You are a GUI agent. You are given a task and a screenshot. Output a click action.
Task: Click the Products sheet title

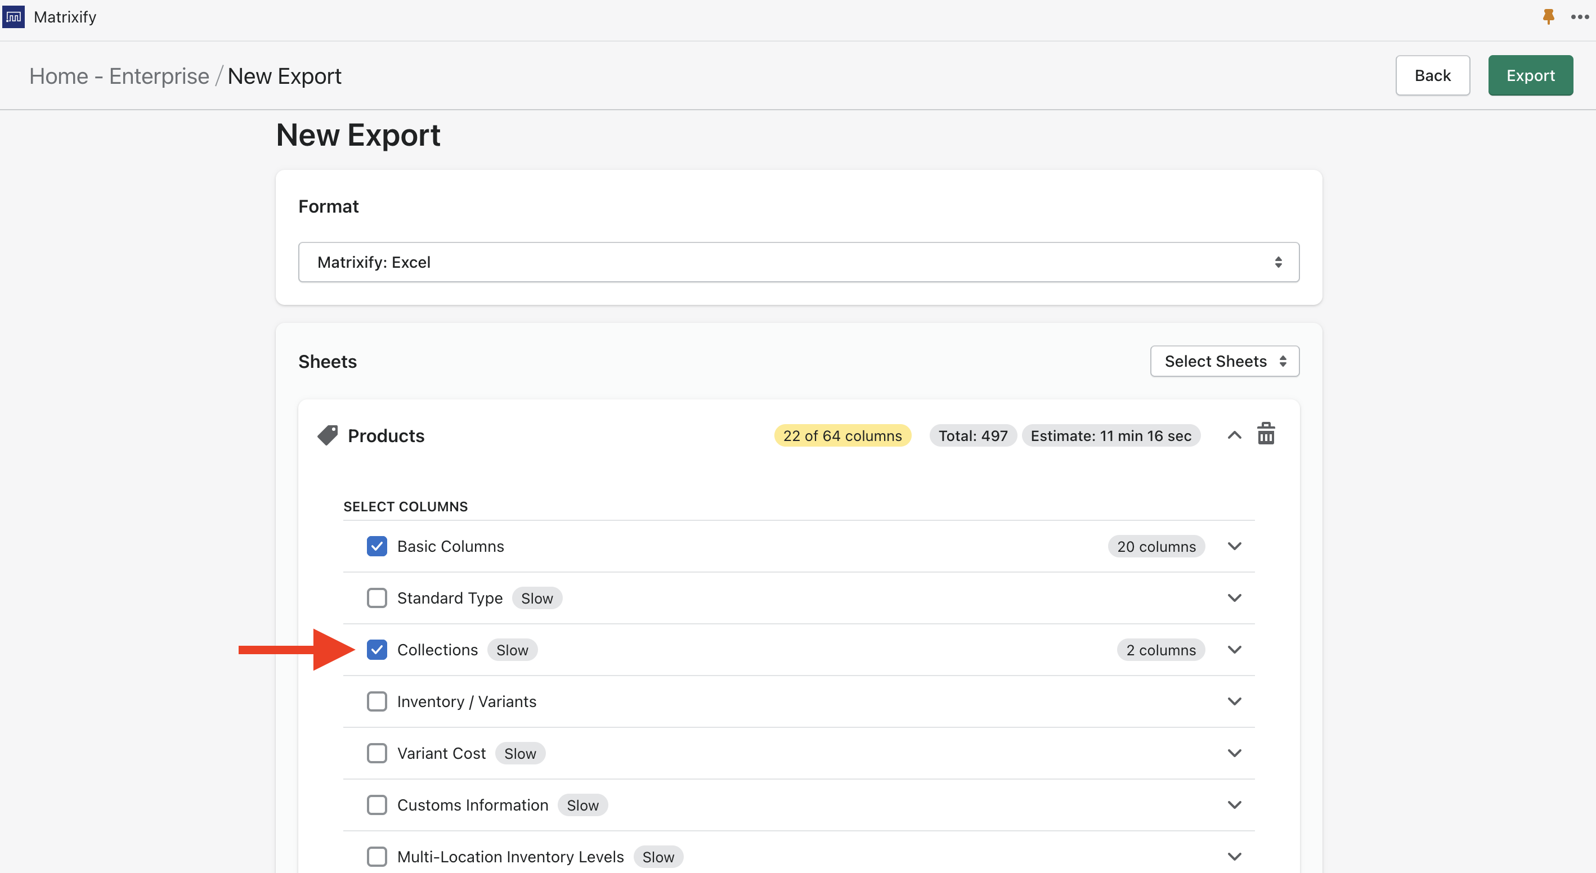pyautogui.click(x=386, y=435)
